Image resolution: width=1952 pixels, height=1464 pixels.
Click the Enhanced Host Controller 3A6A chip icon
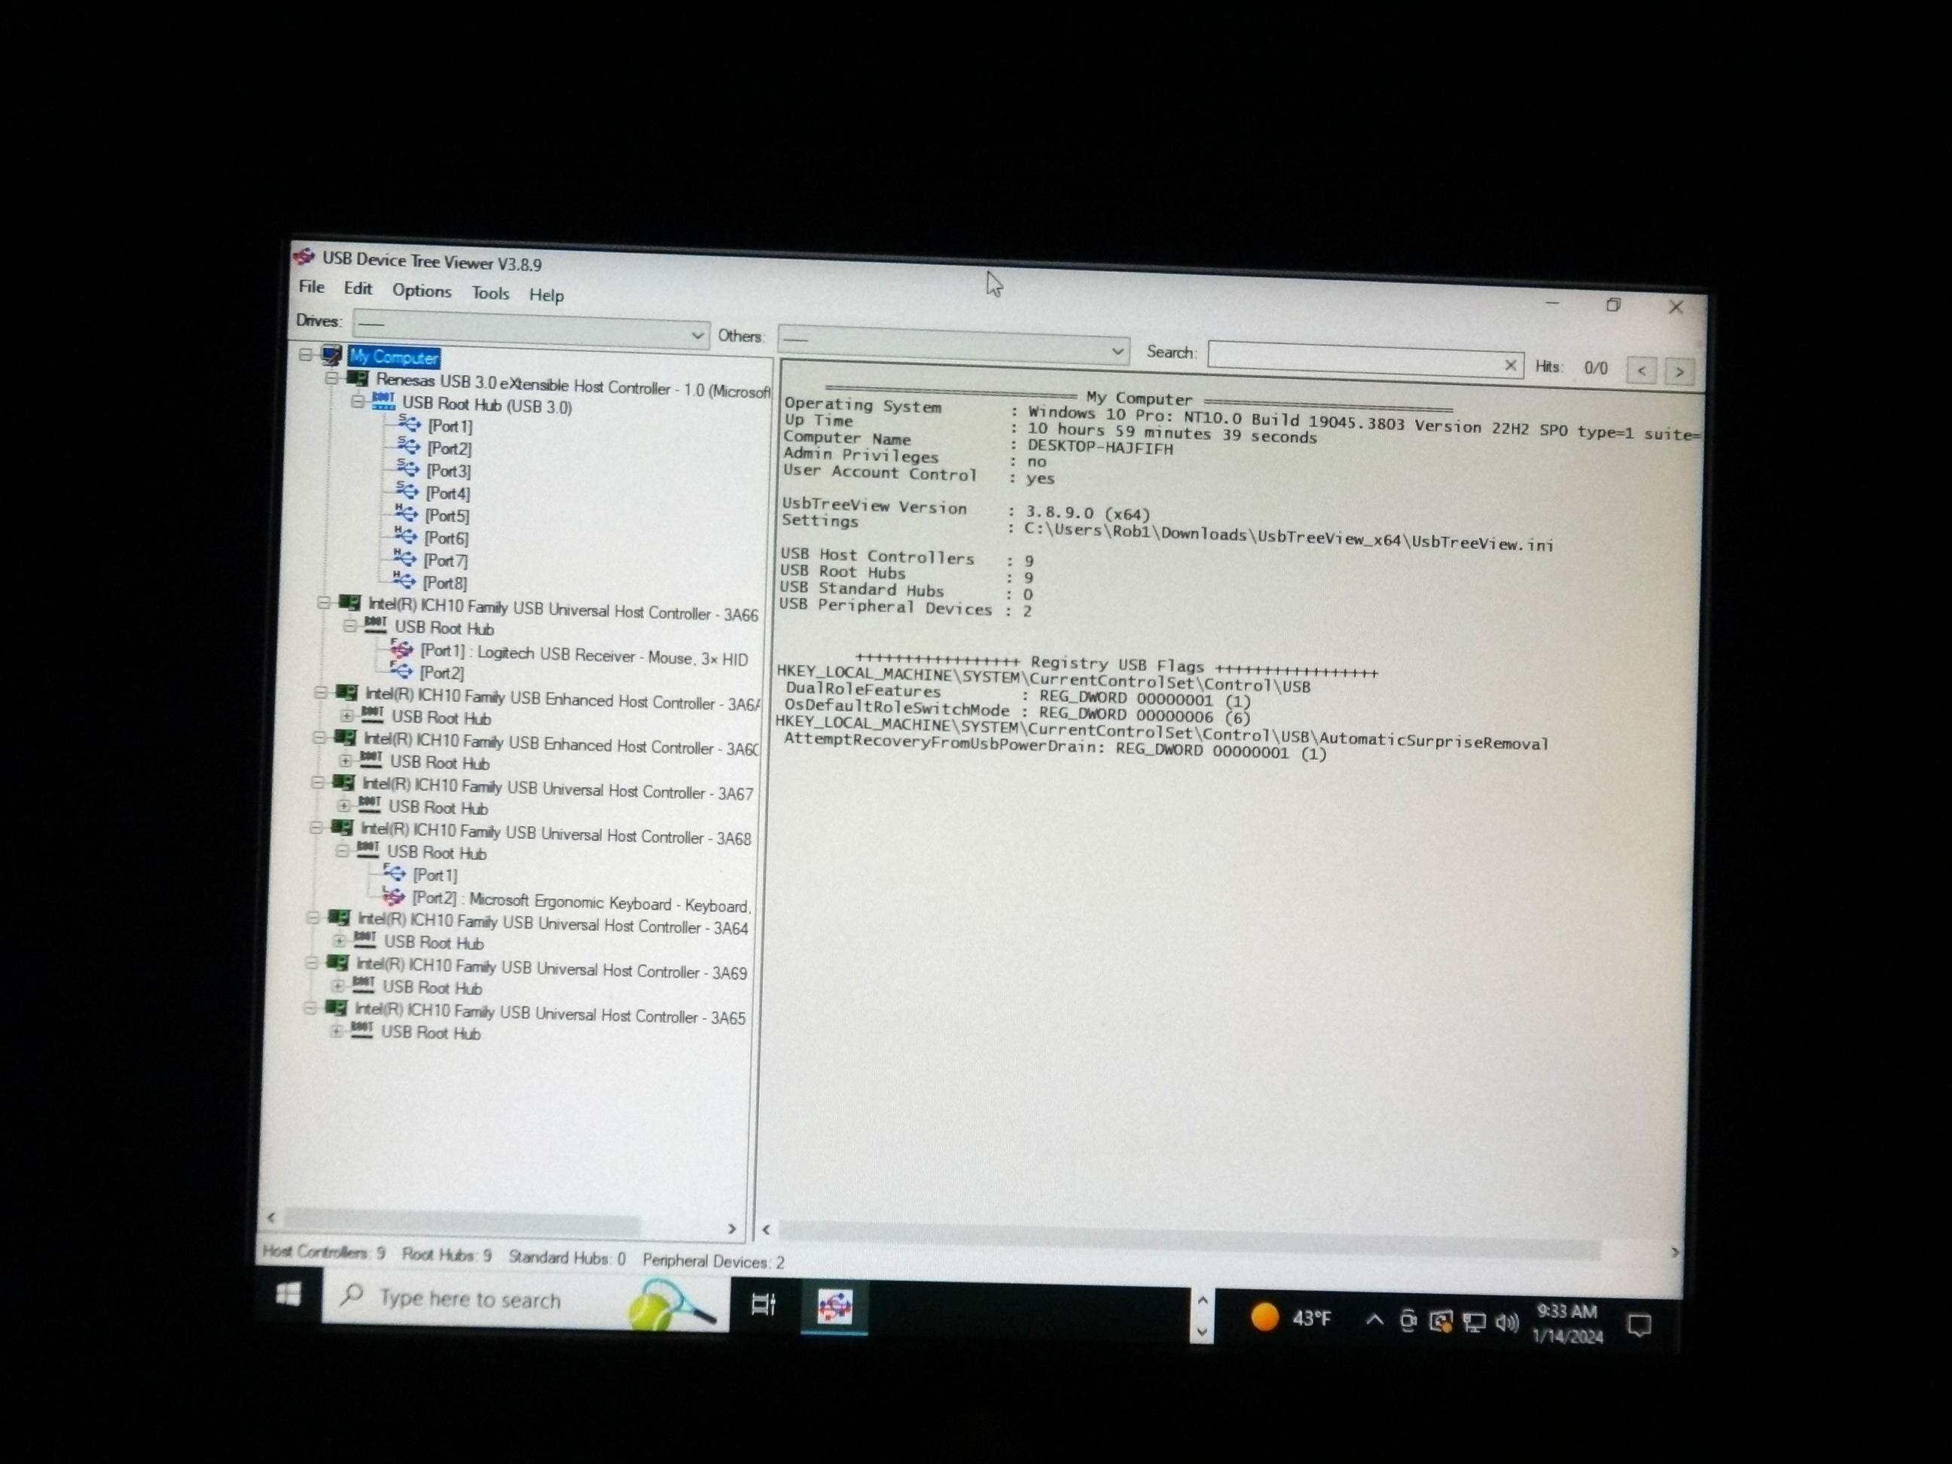347,694
